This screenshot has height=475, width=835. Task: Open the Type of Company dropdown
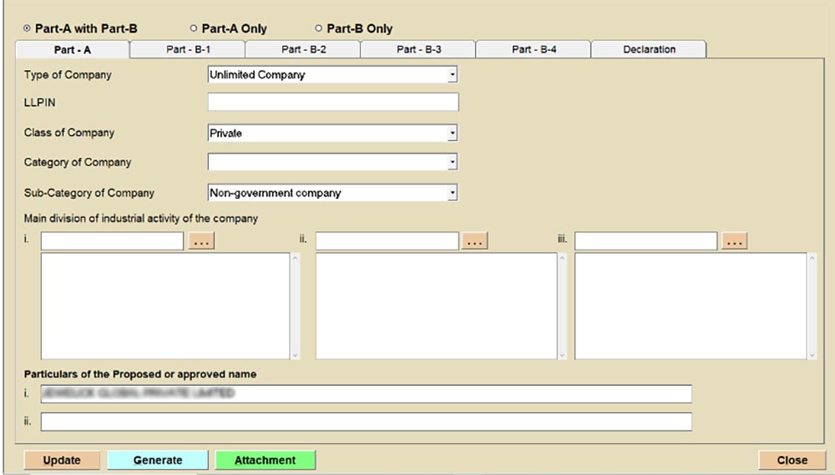tap(452, 75)
